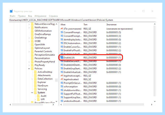
Task: Click the values pane vertical scrollbar thumb
Action: (x=155, y=61)
